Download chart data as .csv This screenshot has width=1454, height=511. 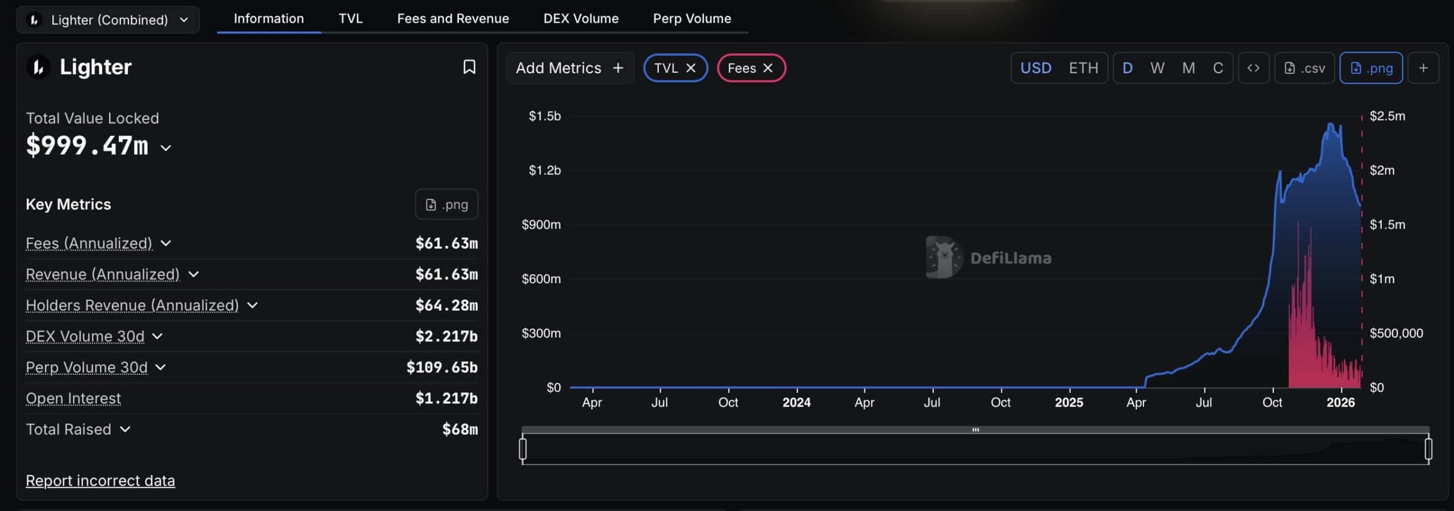1304,68
